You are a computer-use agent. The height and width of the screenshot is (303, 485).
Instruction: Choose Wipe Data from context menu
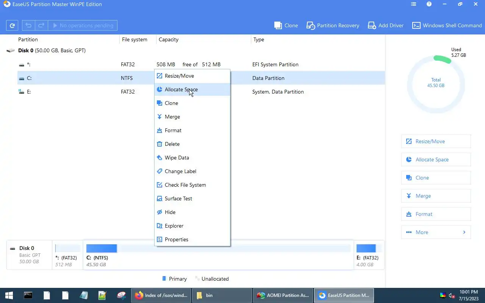(x=192, y=158)
